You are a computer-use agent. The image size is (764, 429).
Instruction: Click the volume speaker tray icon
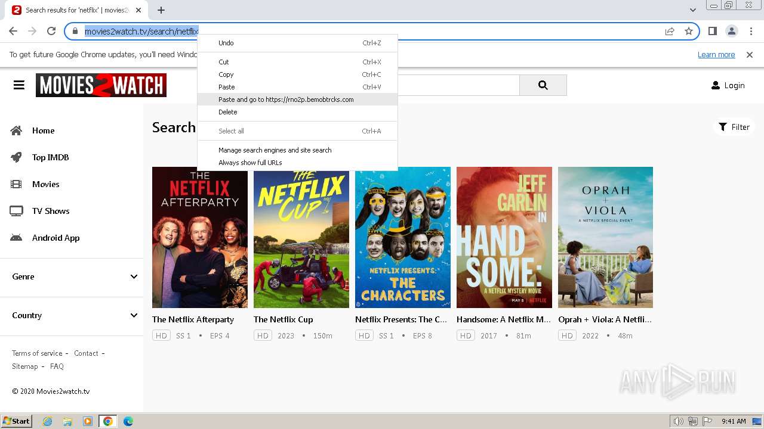[679, 421]
